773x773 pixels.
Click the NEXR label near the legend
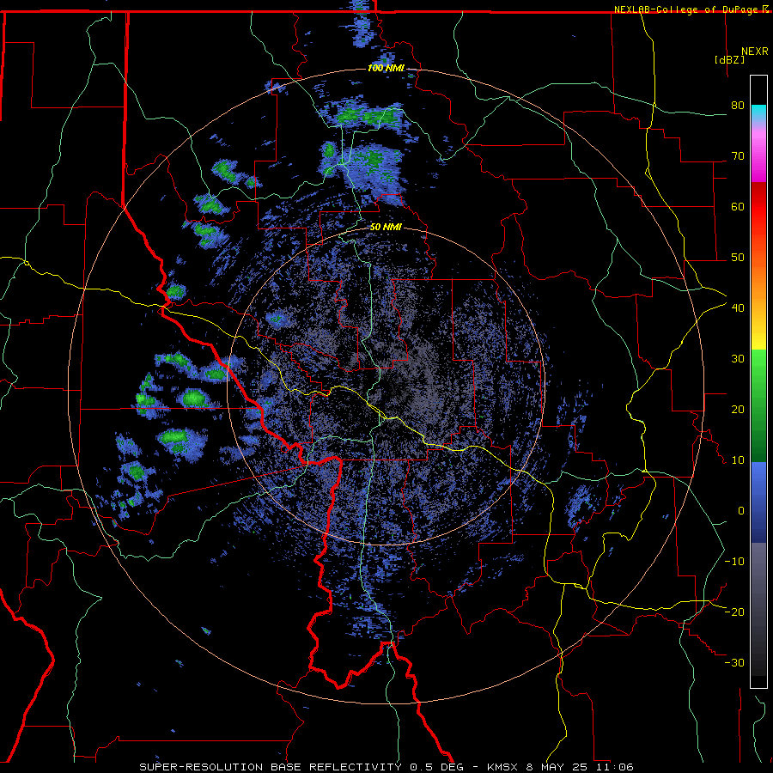pos(755,52)
